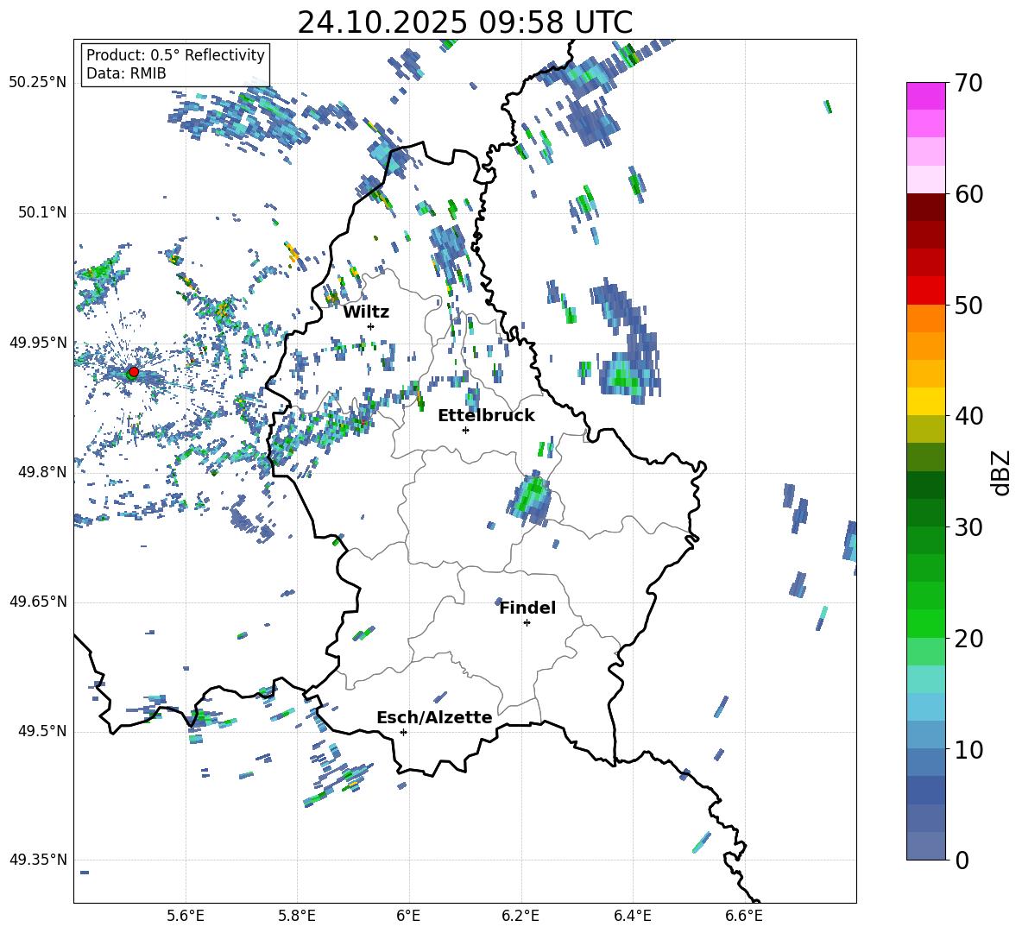Click the olive colorbar segment below 40
The width and height of the screenshot is (1022, 933).
coord(925,429)
